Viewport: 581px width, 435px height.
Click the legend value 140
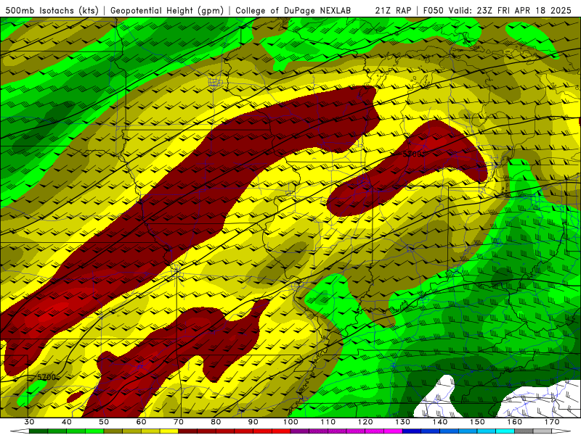440,422
